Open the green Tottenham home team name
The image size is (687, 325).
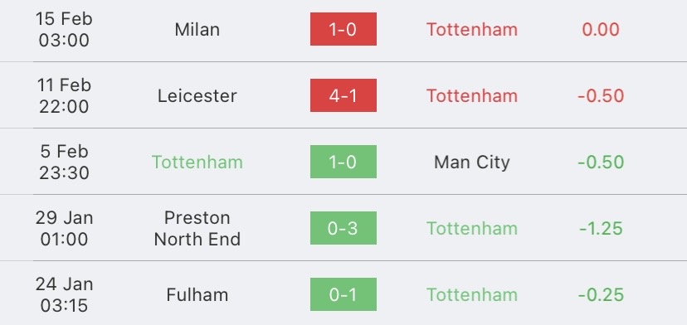tap(197, 162)
